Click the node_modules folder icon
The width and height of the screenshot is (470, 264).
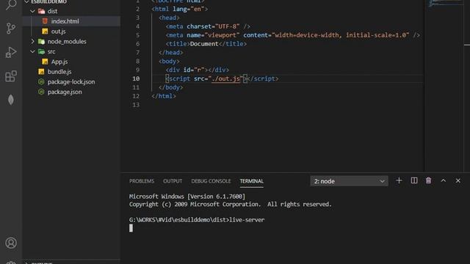pos(41,41)
